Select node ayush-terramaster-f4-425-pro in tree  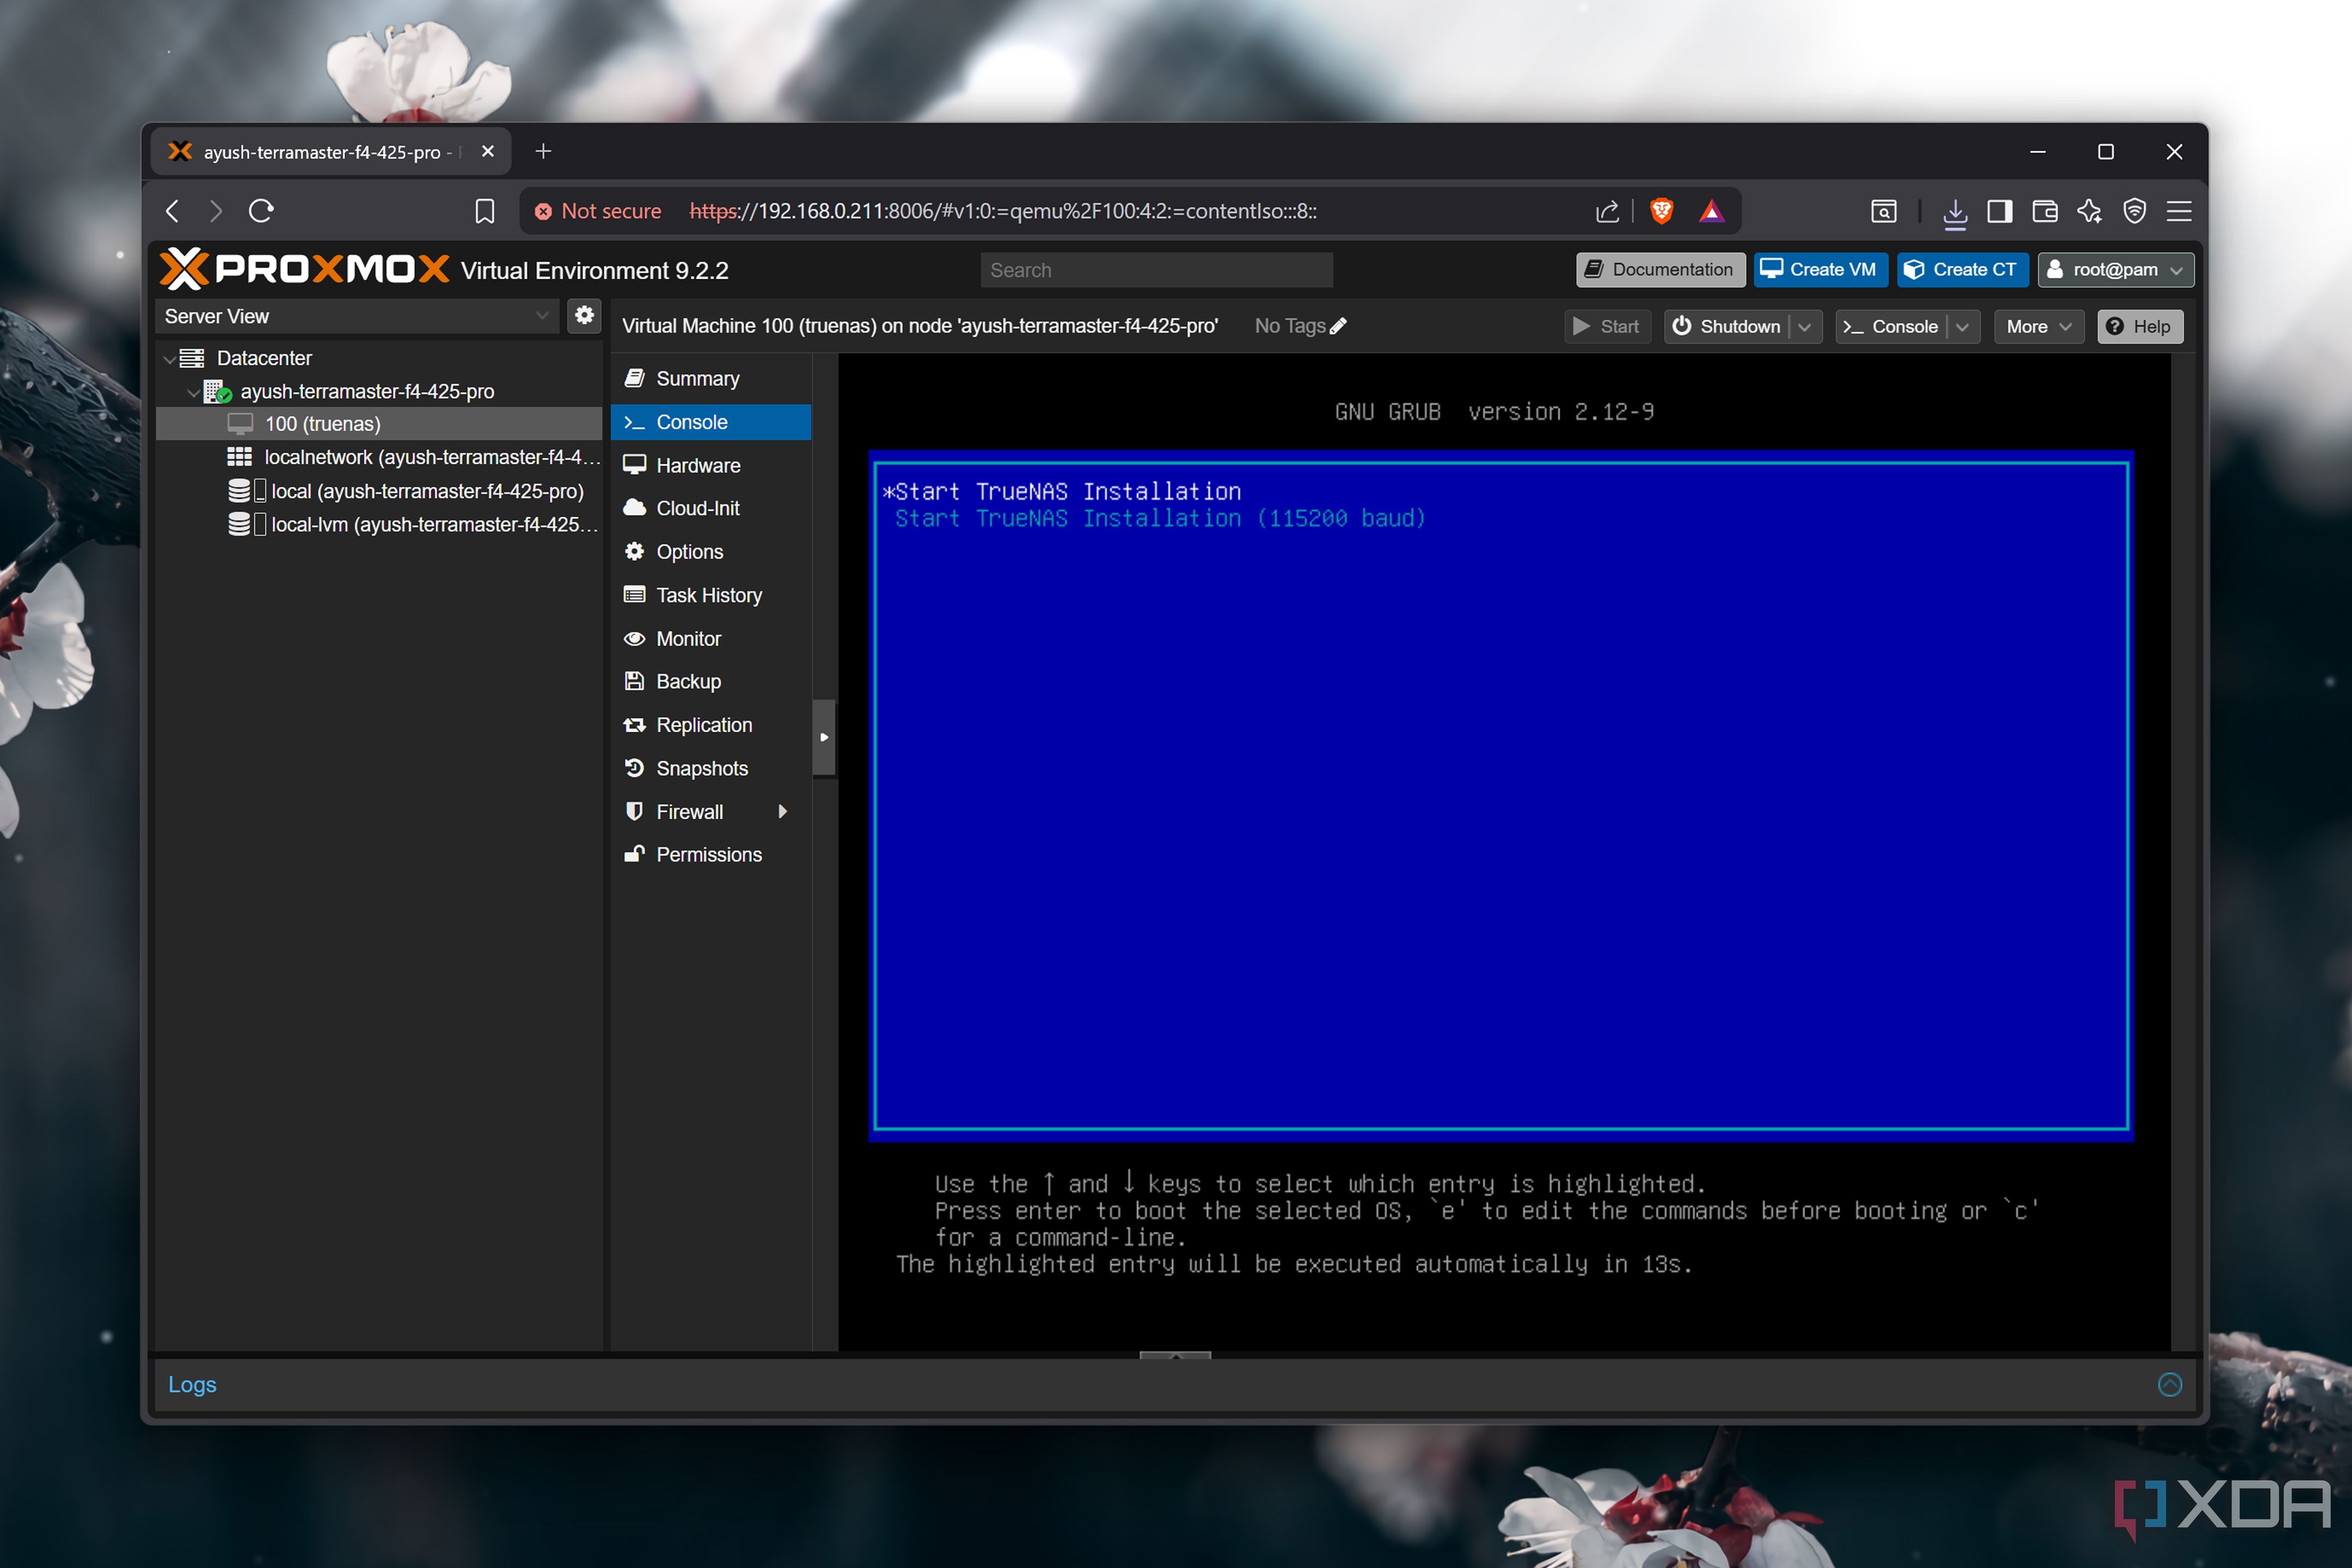click(x=367, y=392)
